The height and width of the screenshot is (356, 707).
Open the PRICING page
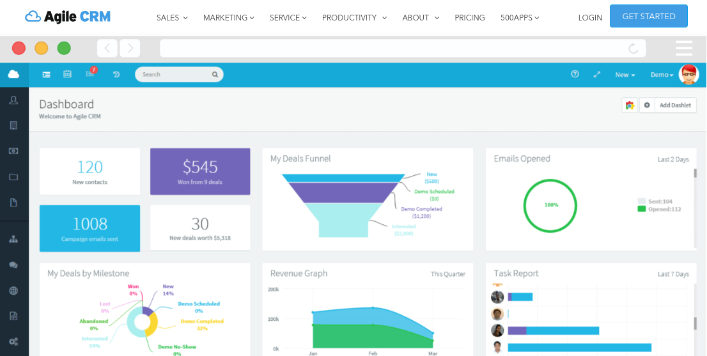tap(470, 17)
